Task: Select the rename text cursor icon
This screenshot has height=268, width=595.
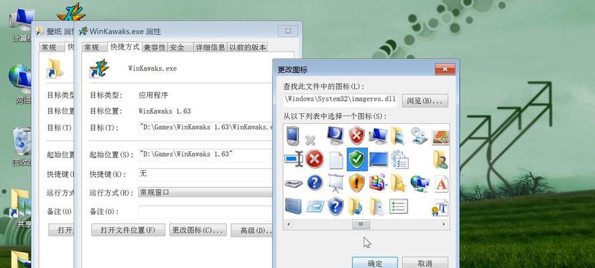Action: [294, 159]
